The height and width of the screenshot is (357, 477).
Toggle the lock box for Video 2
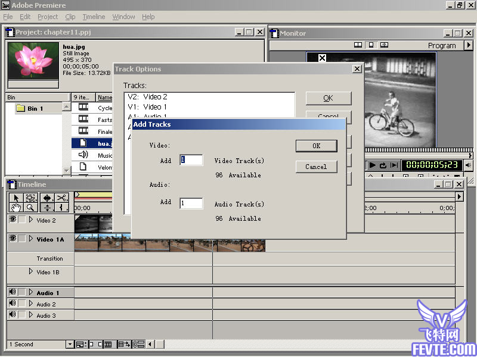tap(22, 220)
